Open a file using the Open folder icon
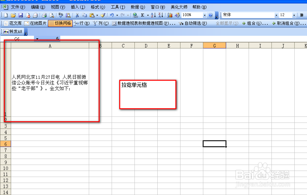 [14, 15]
